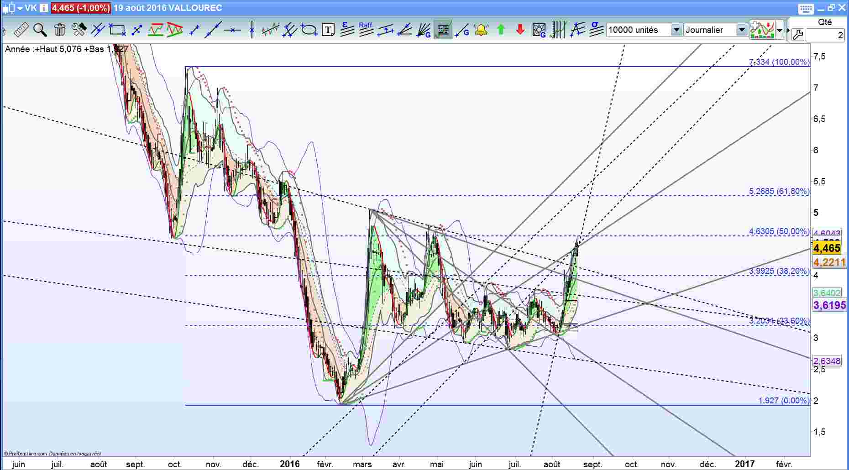Click the toolbar scroll-left arrow before the ruler
This screenshot has height=470, width=849.
pyautogui.click(x=4, y=31)
